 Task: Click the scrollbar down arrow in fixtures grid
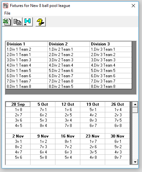click(x=135, y=162)
